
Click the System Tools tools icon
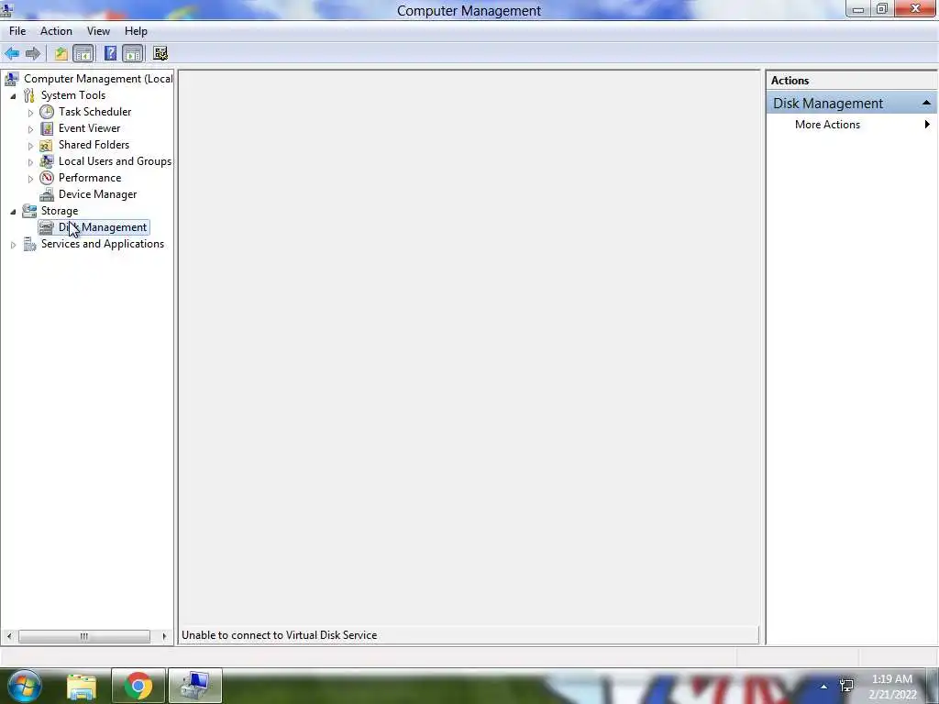tap(28, 95)
